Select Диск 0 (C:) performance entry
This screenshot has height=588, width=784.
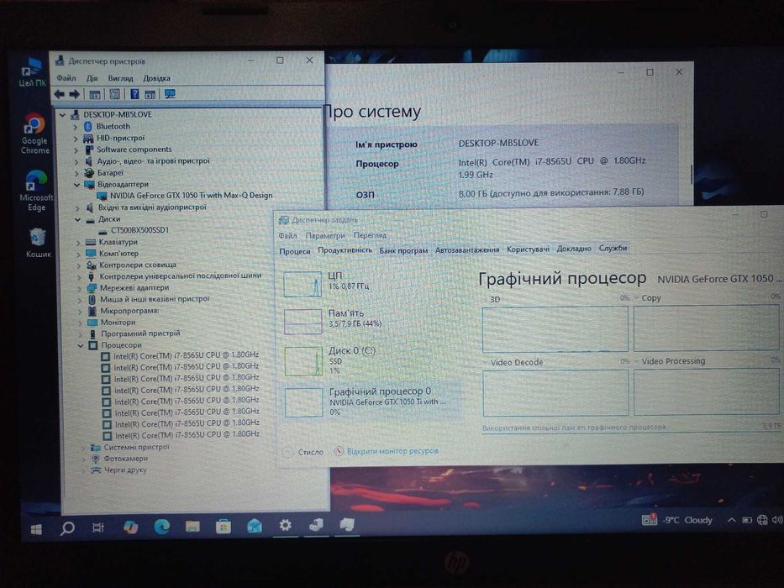tap(370, 360)
